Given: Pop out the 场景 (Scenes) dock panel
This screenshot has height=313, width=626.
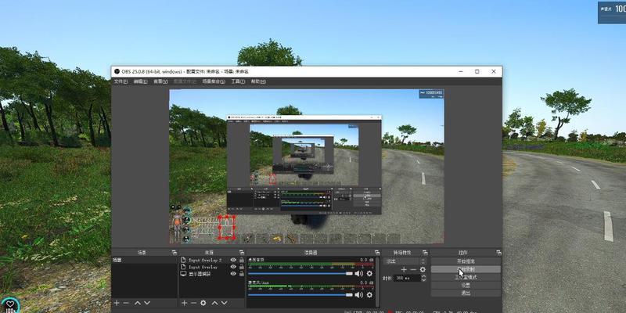Looking at the screenshot, I should click(174, 253).
